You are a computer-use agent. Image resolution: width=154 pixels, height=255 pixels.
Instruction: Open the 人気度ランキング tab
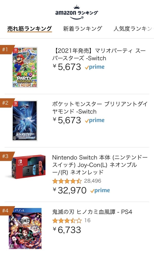pyautogui.click(x=133, y=29)
